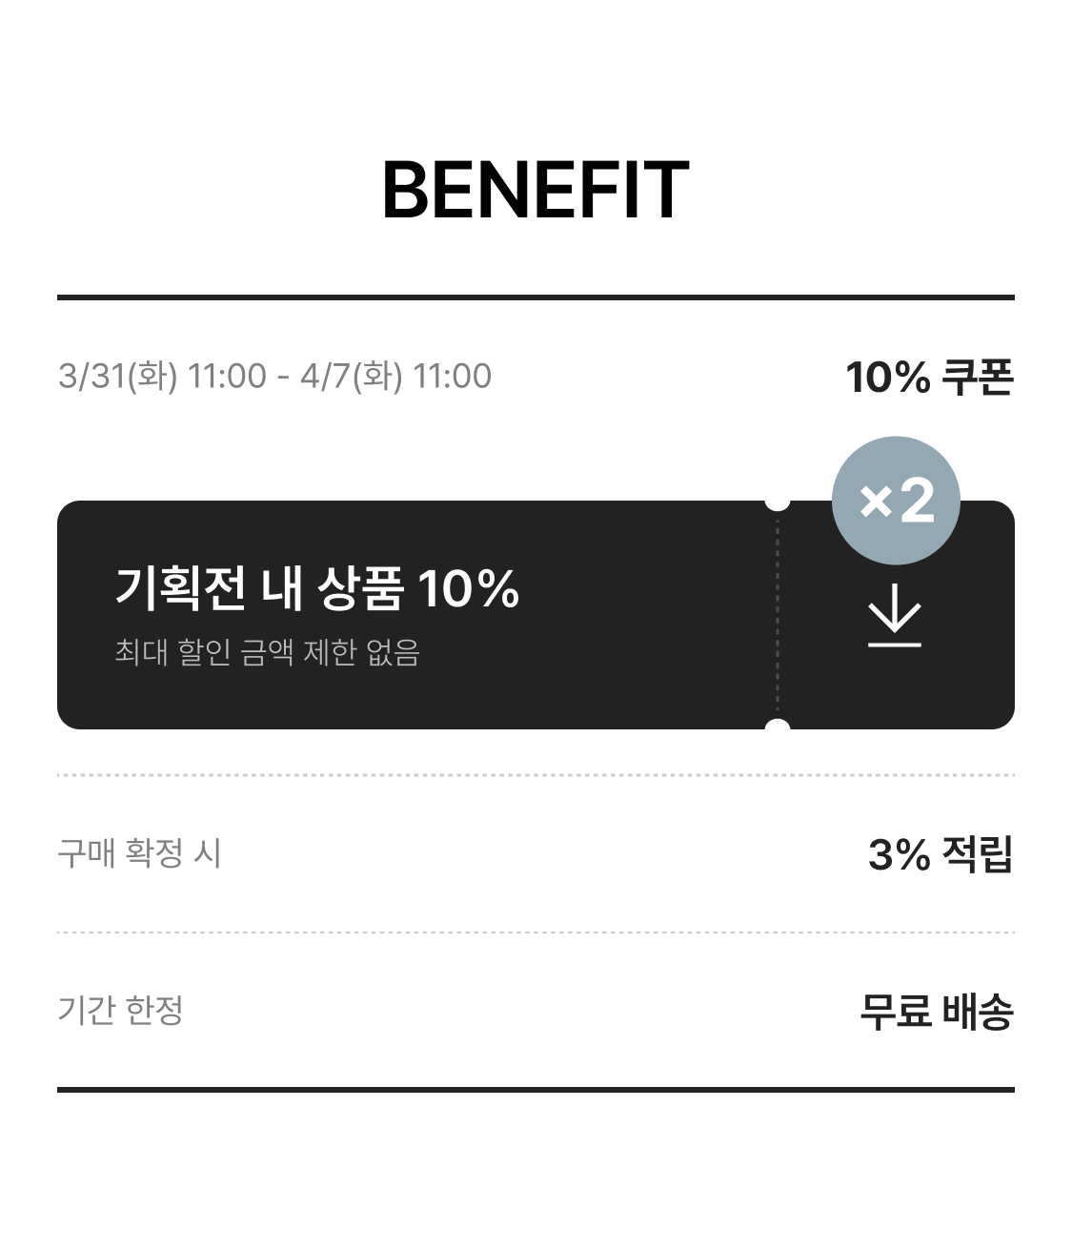Click the start date 3/31(화) 11:00
The image size is (1072, 1250).
coord(162,376)
